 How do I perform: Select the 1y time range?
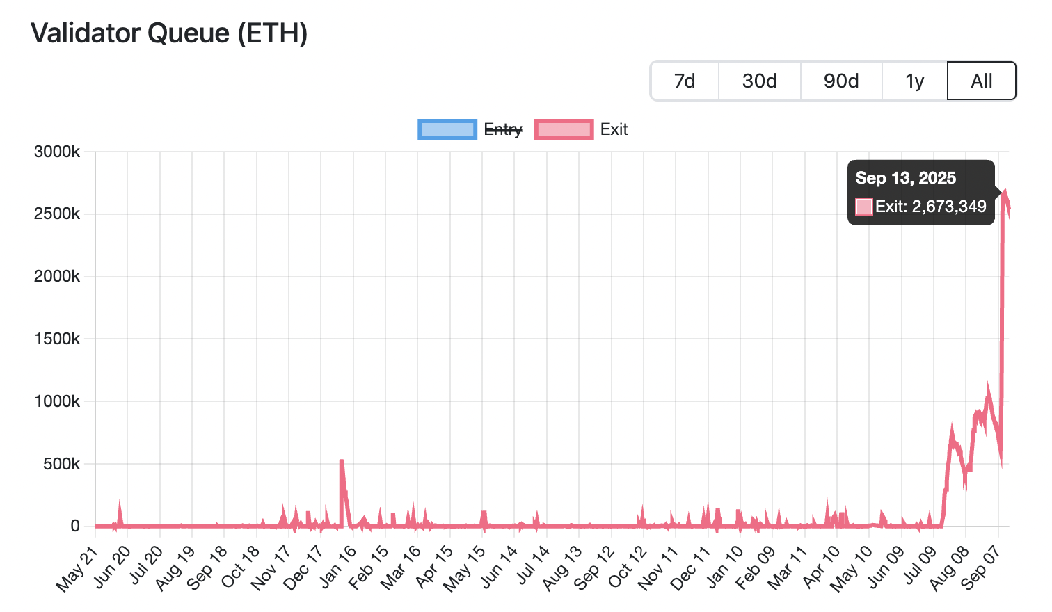click(914, 81)
